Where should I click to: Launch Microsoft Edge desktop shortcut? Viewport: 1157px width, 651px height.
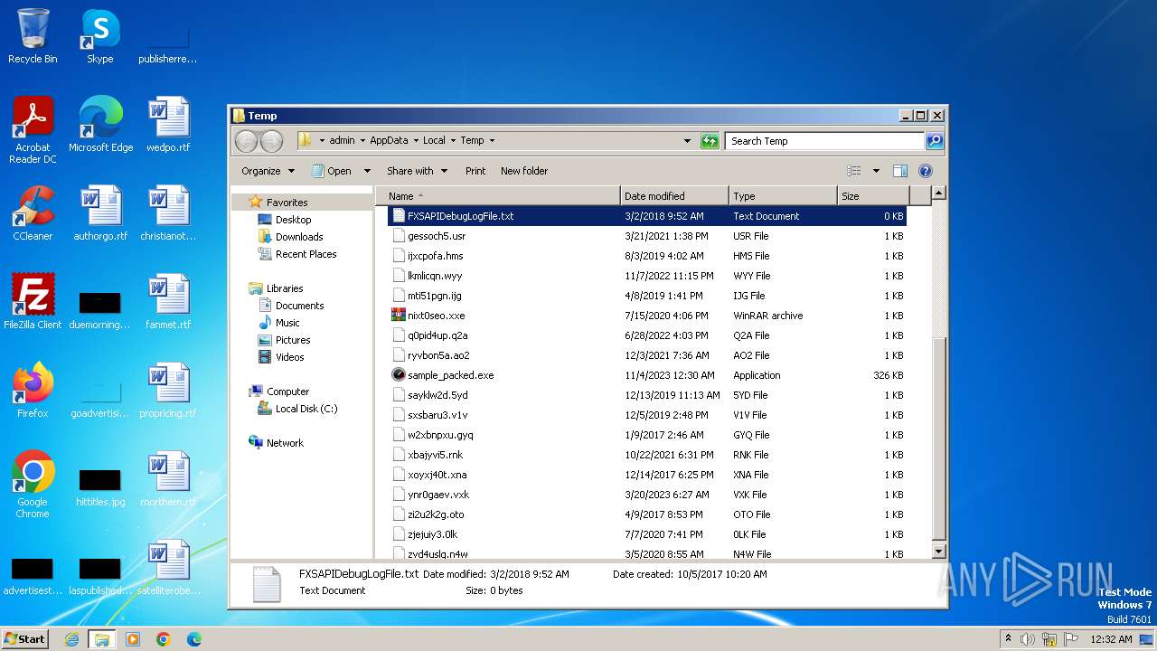pyautogui.click(x=100, y=125)
